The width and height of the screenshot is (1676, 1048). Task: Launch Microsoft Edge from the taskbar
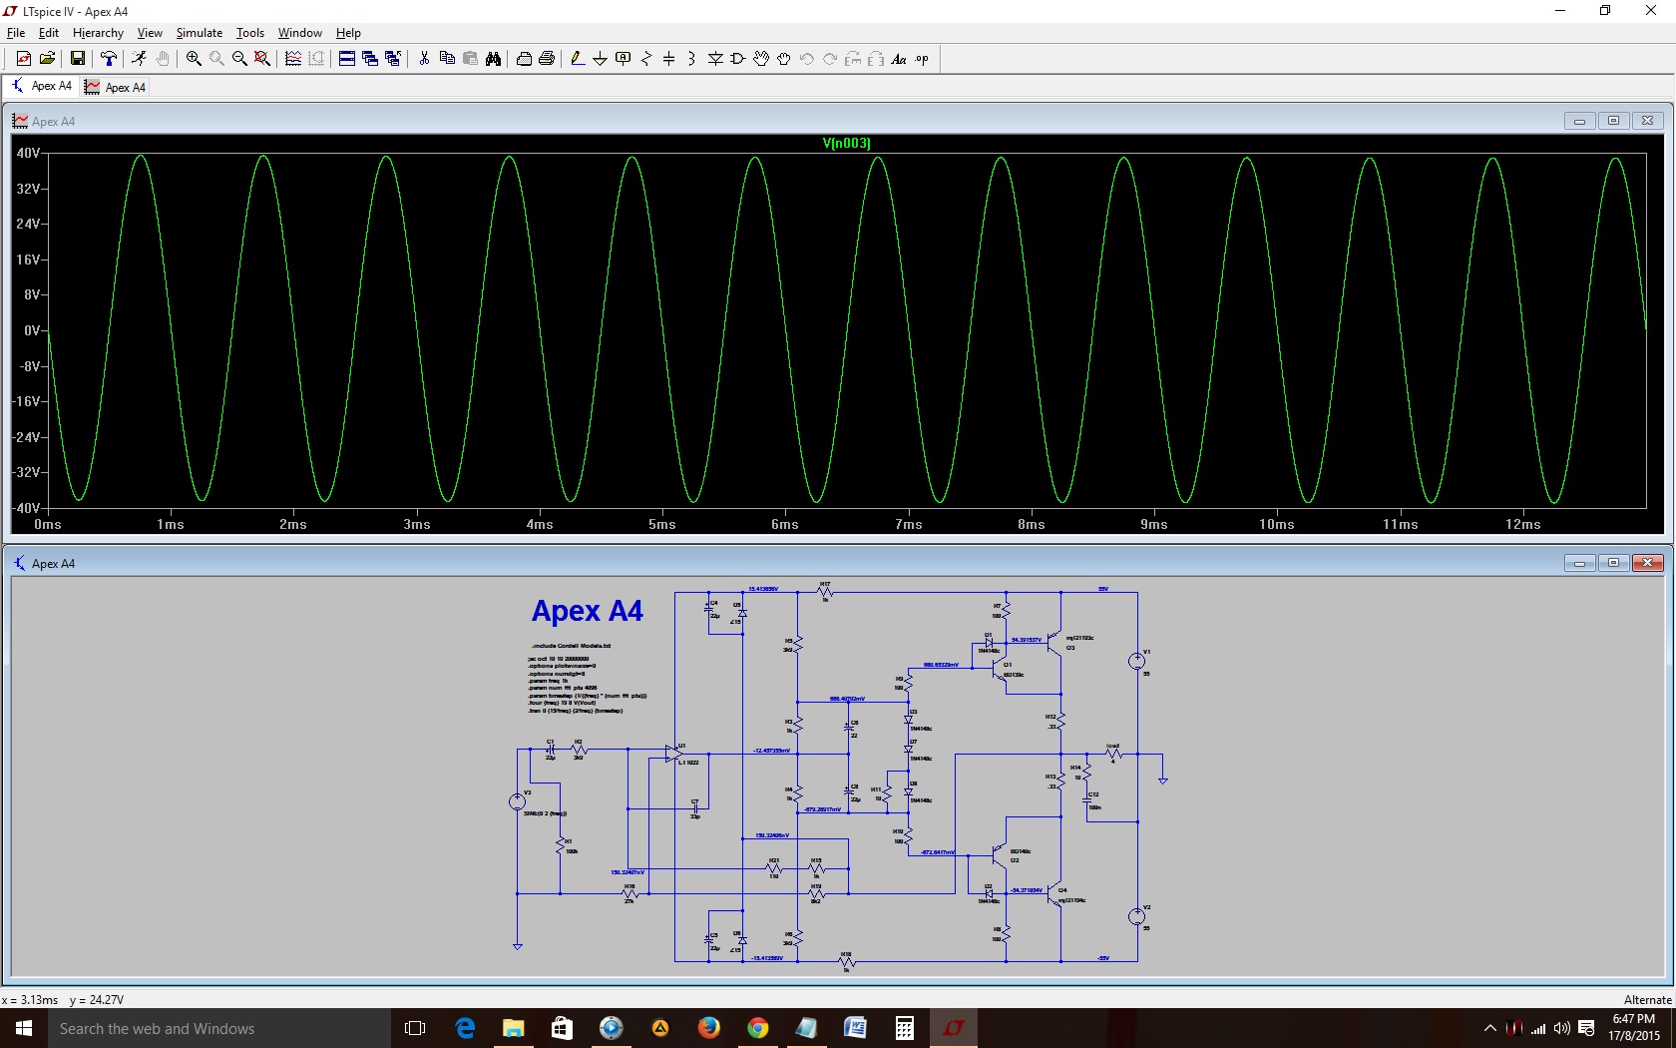pos(465,1028)
